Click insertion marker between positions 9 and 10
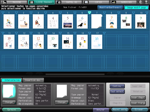Image resolution: width=150 pixels, height=112 pixels. [x=133, y=13]
